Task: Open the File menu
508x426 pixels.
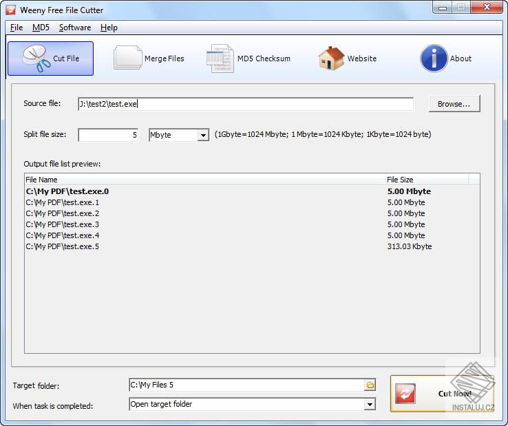Action: tap(17, 28)
